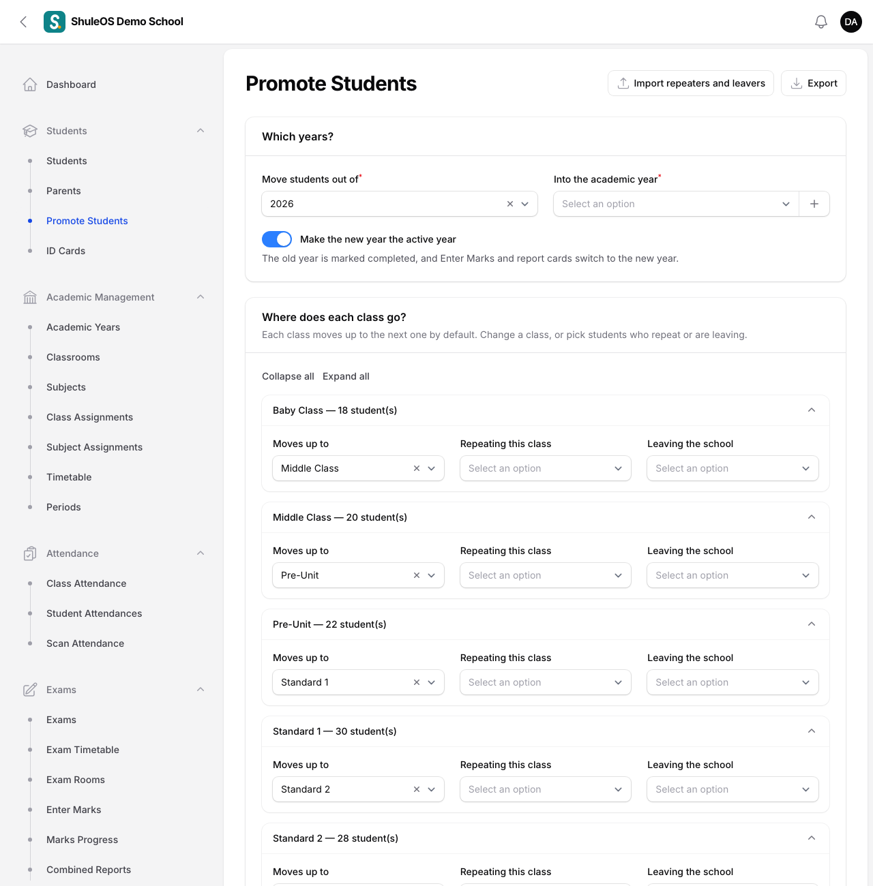Viewport: 873px width, 886px height.
Task: Collapse the Pre-Unit section
Action: pos(812,624)
